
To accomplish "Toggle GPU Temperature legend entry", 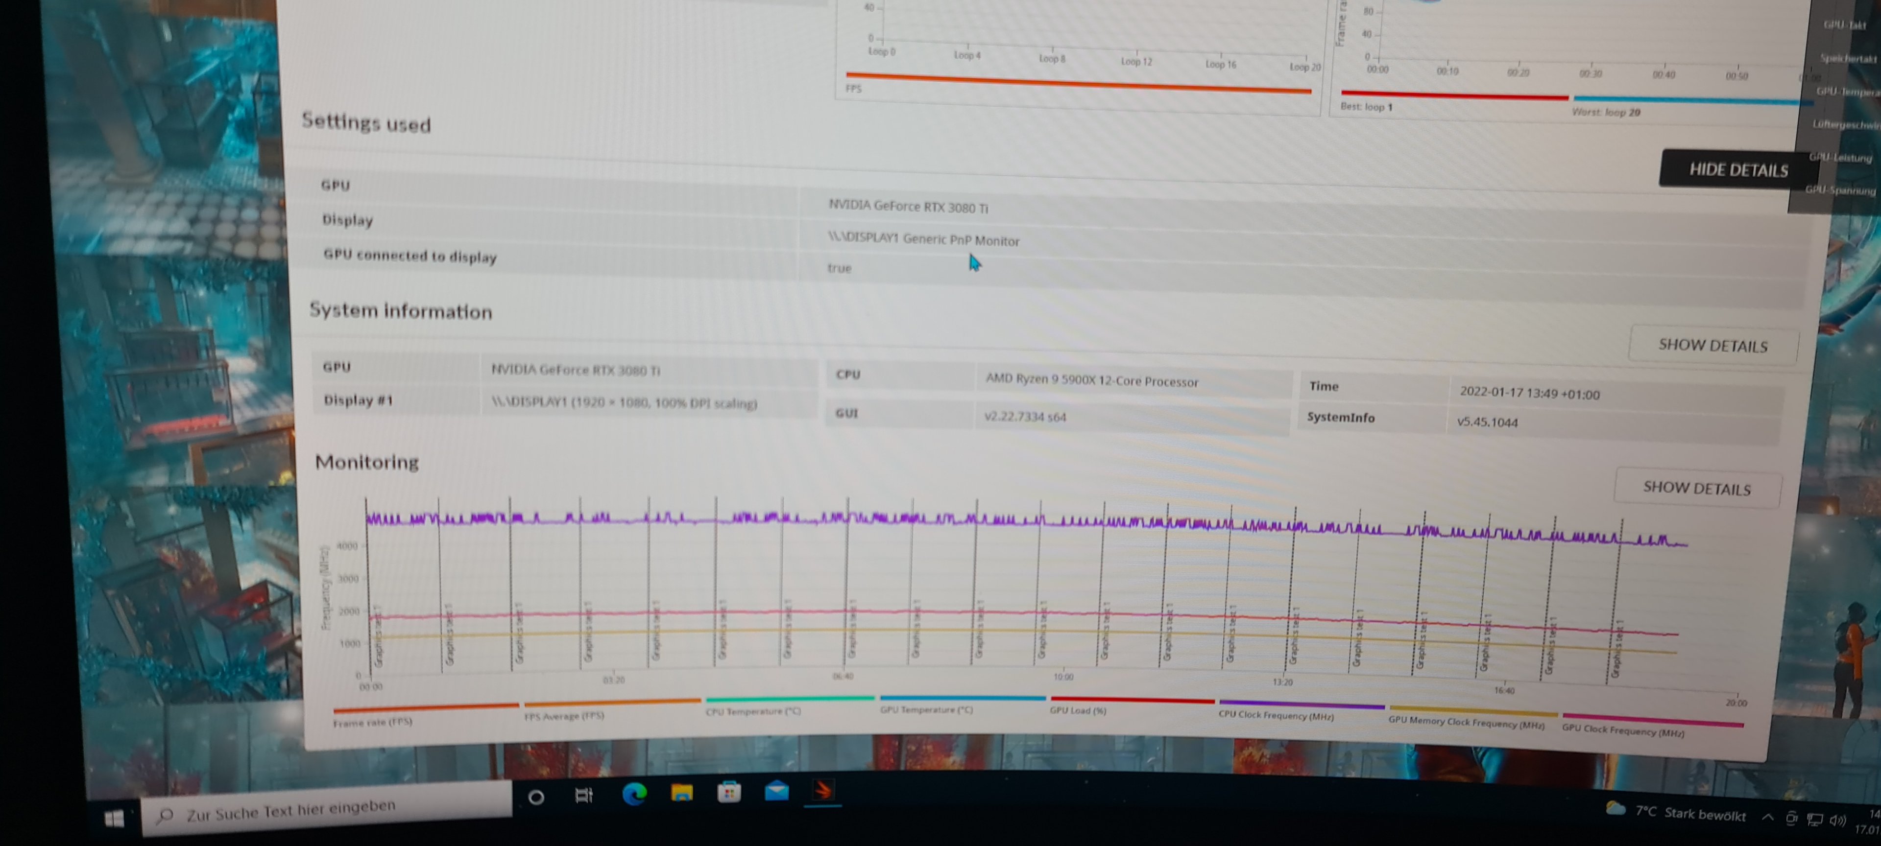I will click(926, 709).
